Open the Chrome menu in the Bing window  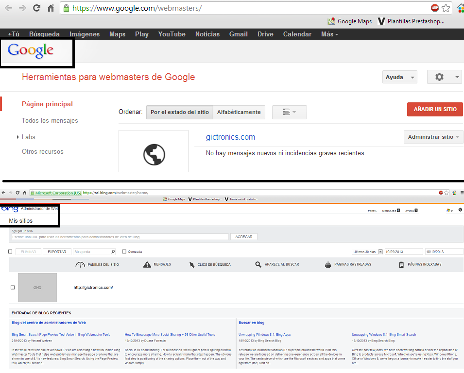(x=462, y=193)
